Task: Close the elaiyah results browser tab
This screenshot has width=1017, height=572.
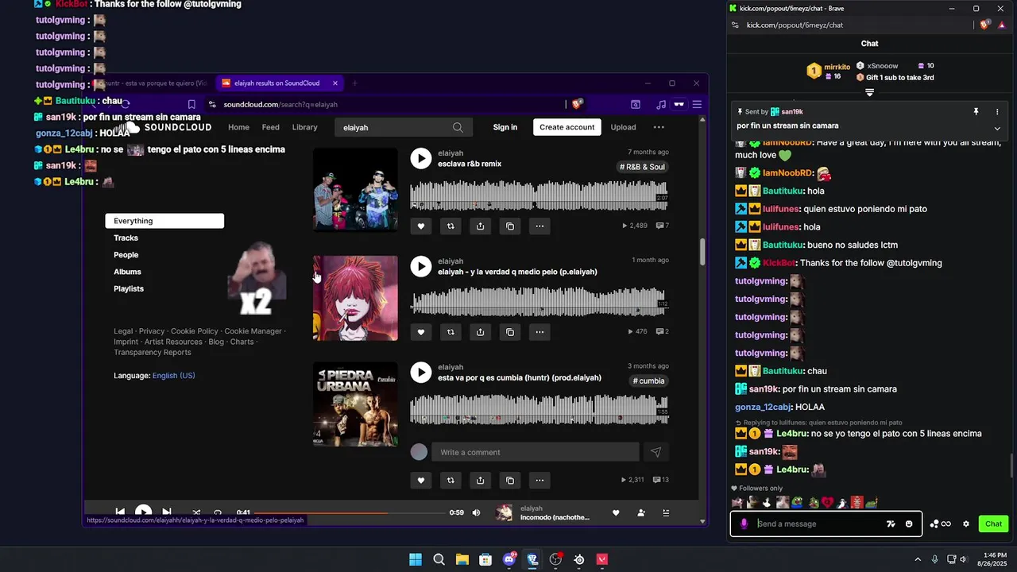Action: pyautogui.click(x=335, y=83)
